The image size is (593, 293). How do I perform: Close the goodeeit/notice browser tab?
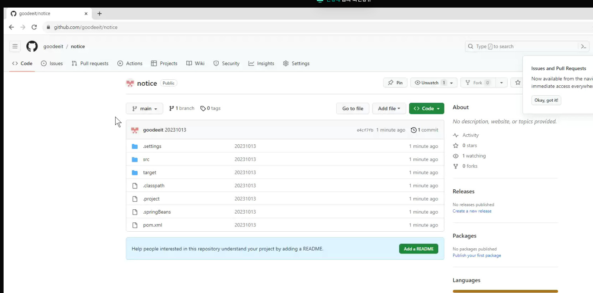click(86, 14)
